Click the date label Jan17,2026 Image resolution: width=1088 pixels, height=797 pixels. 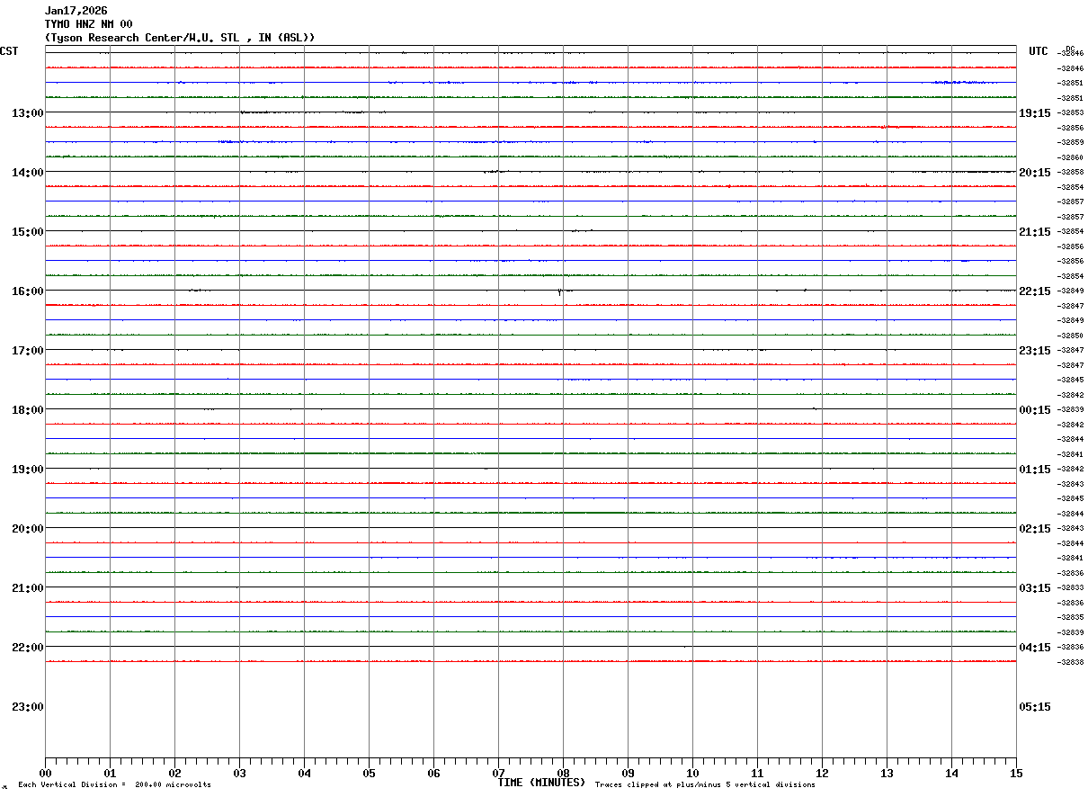click(x=76, y=11)
